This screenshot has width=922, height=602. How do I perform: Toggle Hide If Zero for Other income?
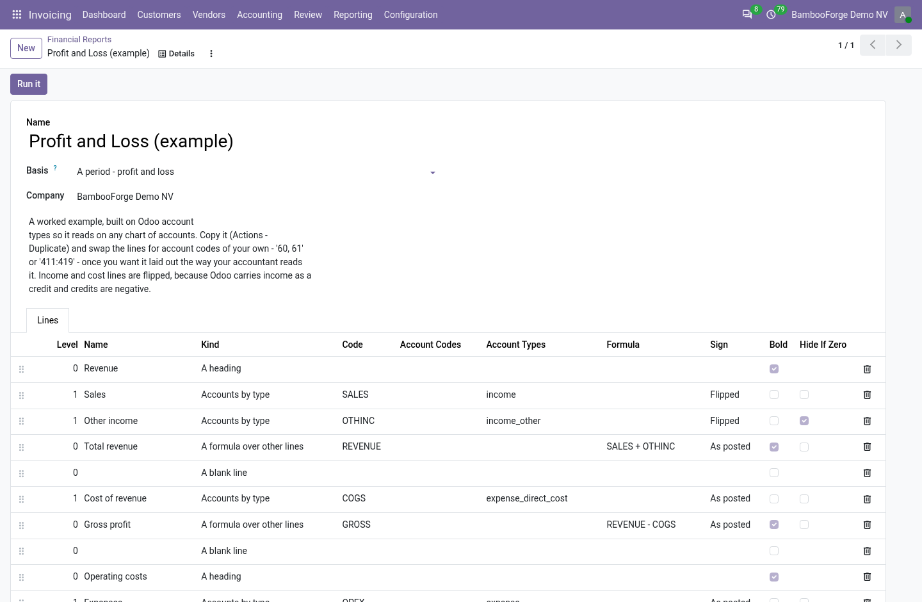pos(804,421)
